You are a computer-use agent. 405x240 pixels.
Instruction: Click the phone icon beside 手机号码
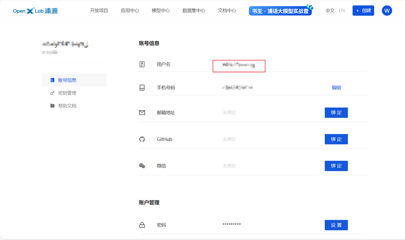[142, 88]
